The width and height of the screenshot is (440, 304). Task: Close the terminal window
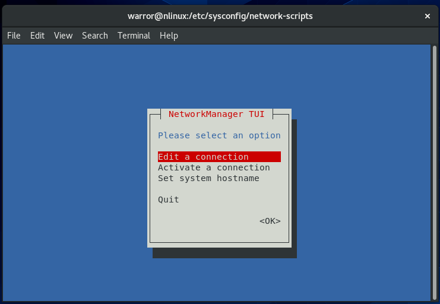[428, 16]
